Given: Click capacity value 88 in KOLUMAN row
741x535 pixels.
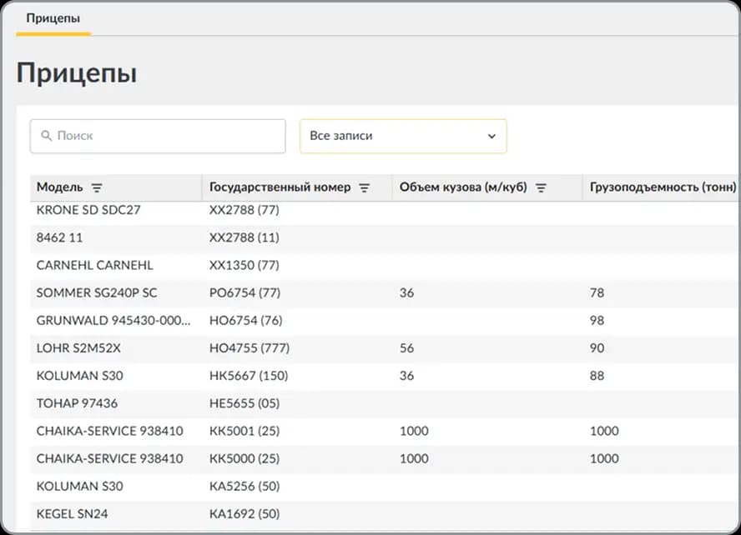Looking at the screenshot, I should point(597,376).
